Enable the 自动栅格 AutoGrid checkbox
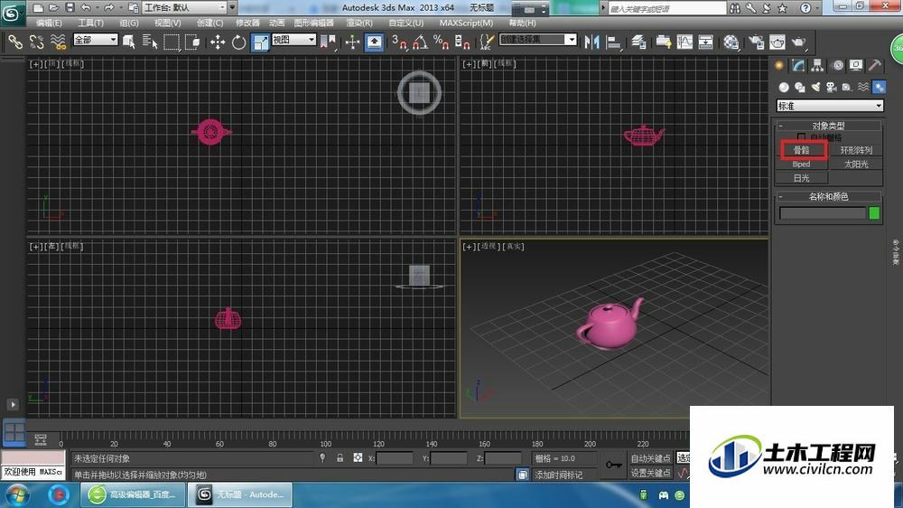Screen dimensions: 903x508 [801, 137]
